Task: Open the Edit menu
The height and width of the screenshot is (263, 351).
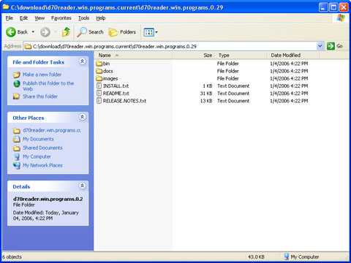Action: click(23, 18)
